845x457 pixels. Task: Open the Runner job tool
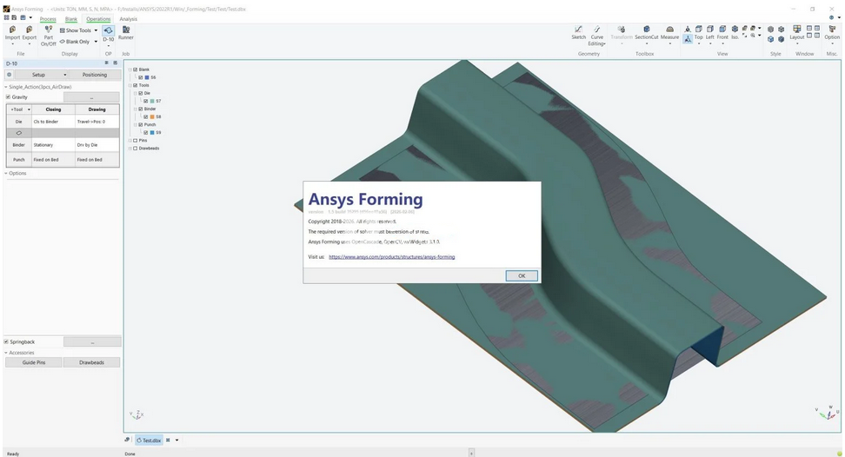click(x=126, y=32)
